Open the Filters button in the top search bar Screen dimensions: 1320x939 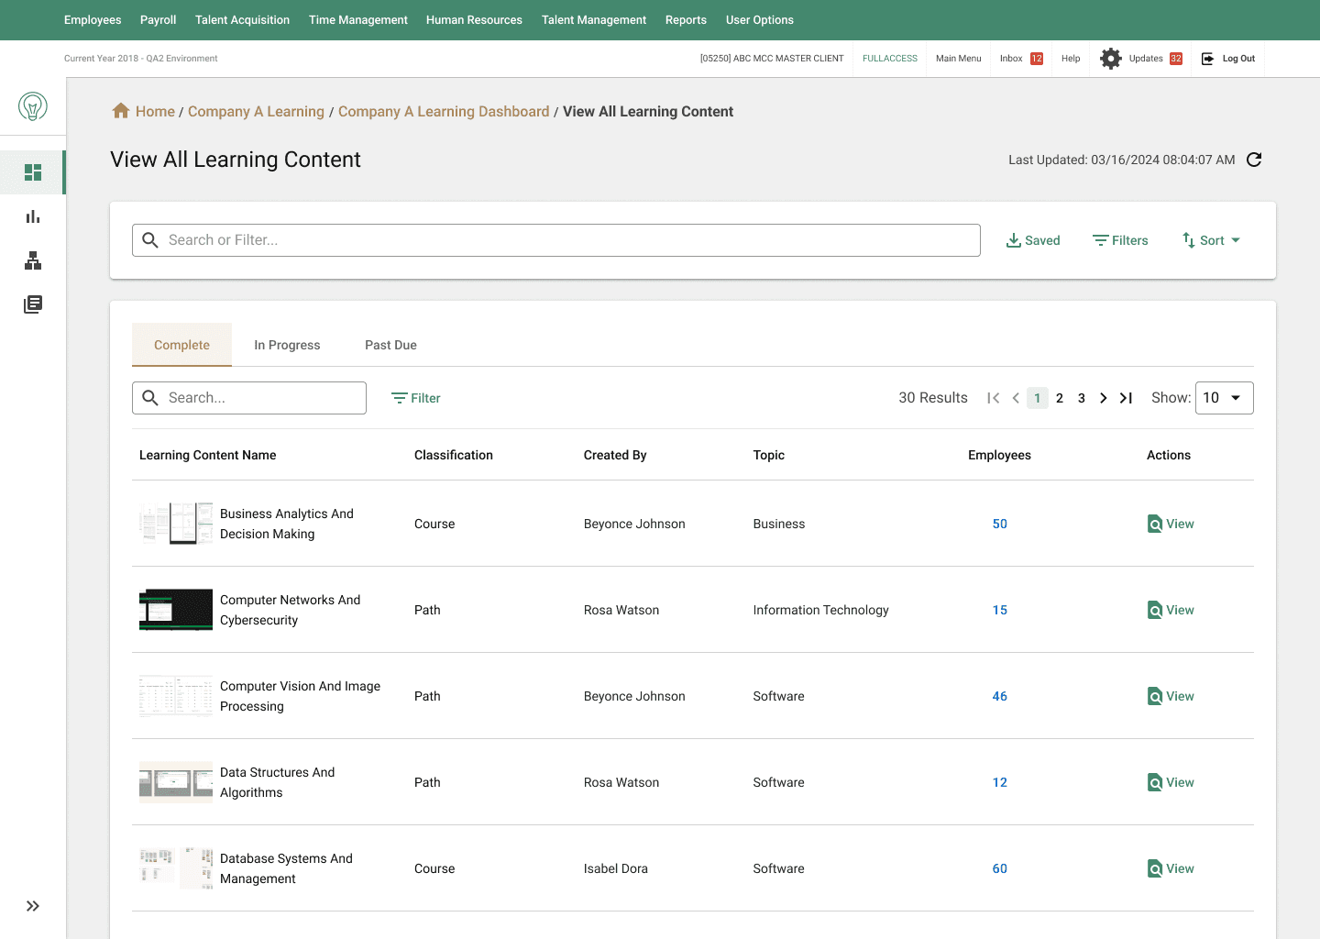(1120, 240)
